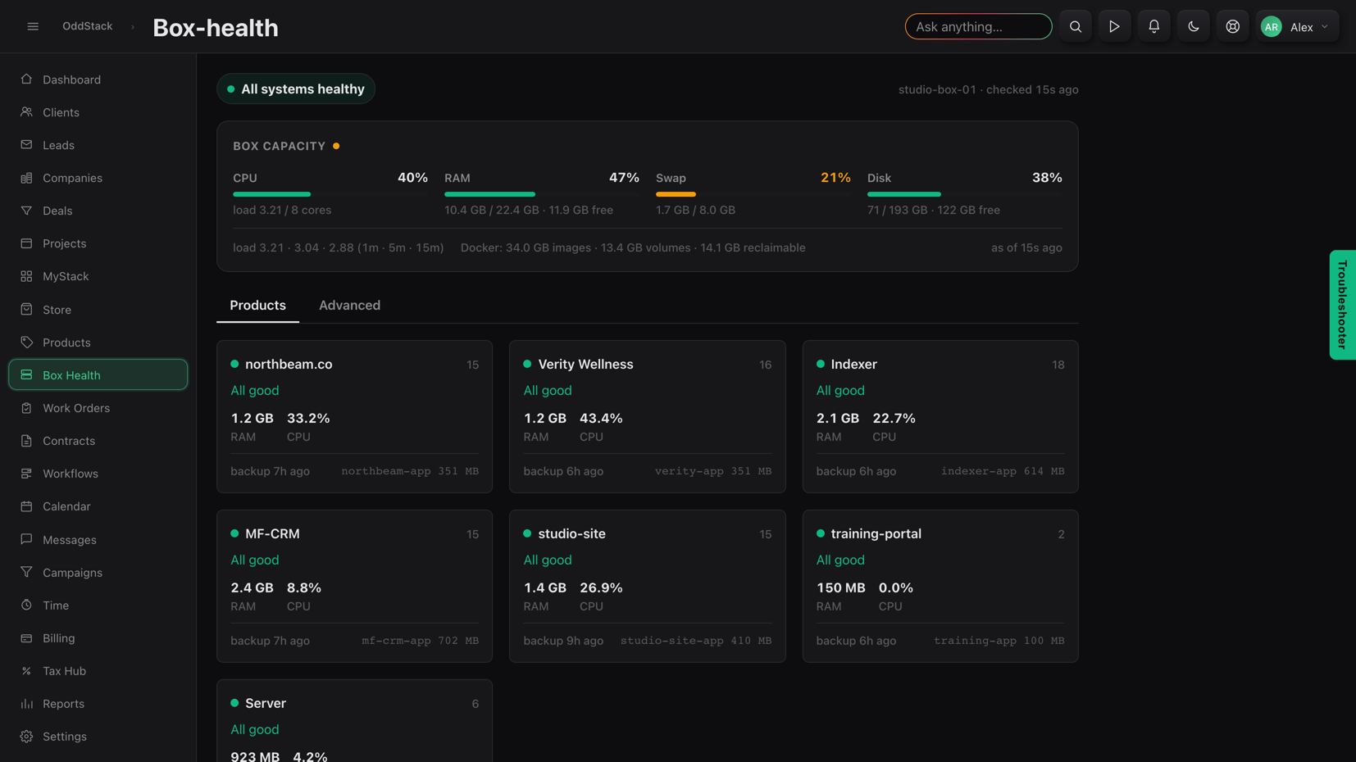This screenshot has width=1356, height=762.
Task: Click the OddStack breadcrumb link
Action: click(88, 26)
